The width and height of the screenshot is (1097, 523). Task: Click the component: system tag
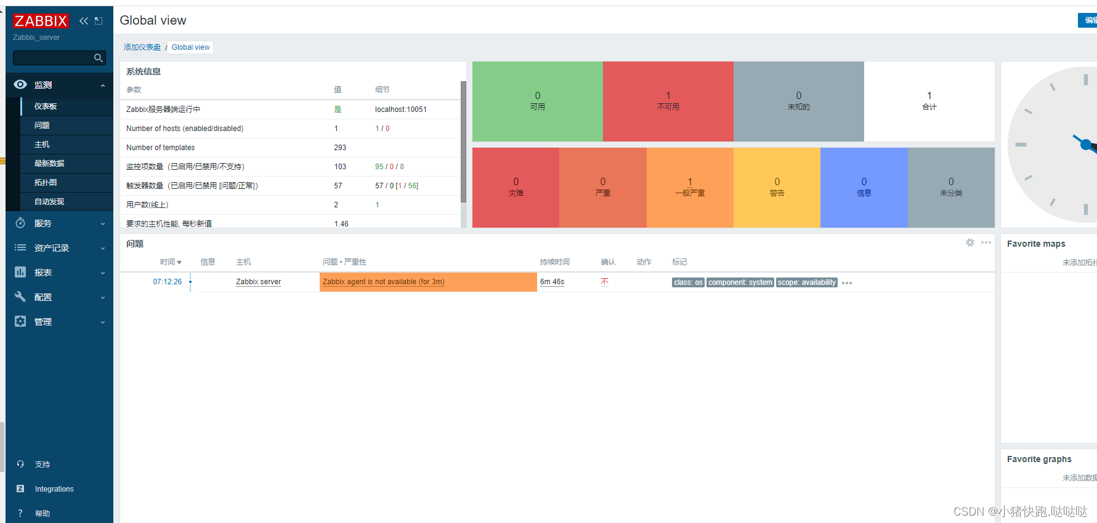(x=740, y=282)
